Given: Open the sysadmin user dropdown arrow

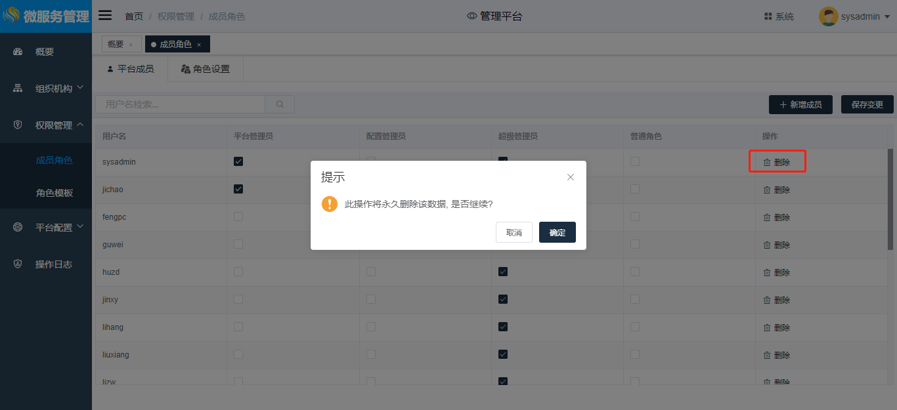Looking at the screenshot, I should pos(887,17).
